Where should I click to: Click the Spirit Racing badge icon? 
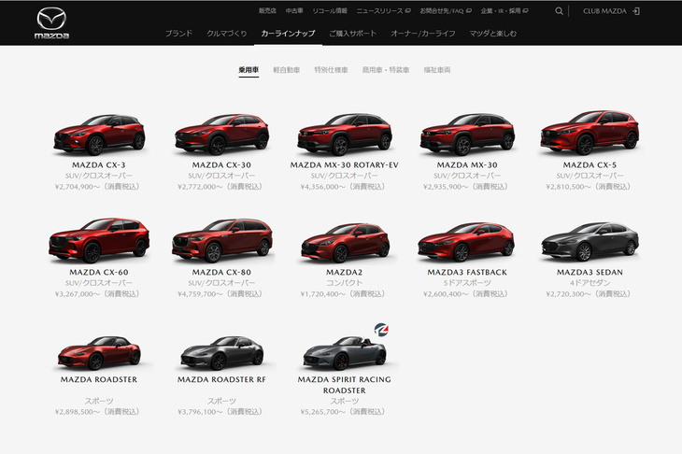pyautogui.click(x=381, y=329)
